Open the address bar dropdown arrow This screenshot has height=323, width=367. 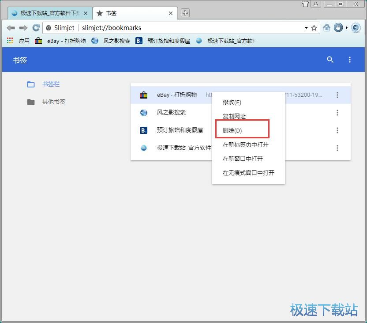[x=306, y=28]
